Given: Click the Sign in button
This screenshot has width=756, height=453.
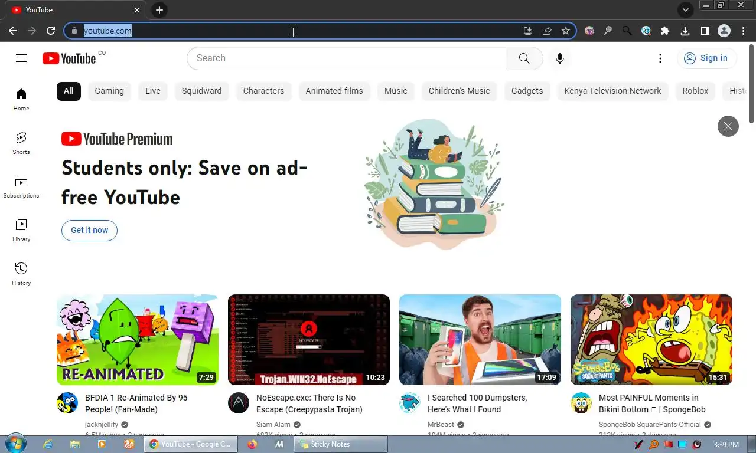Looking at the screenshot, I should point(706,58).
